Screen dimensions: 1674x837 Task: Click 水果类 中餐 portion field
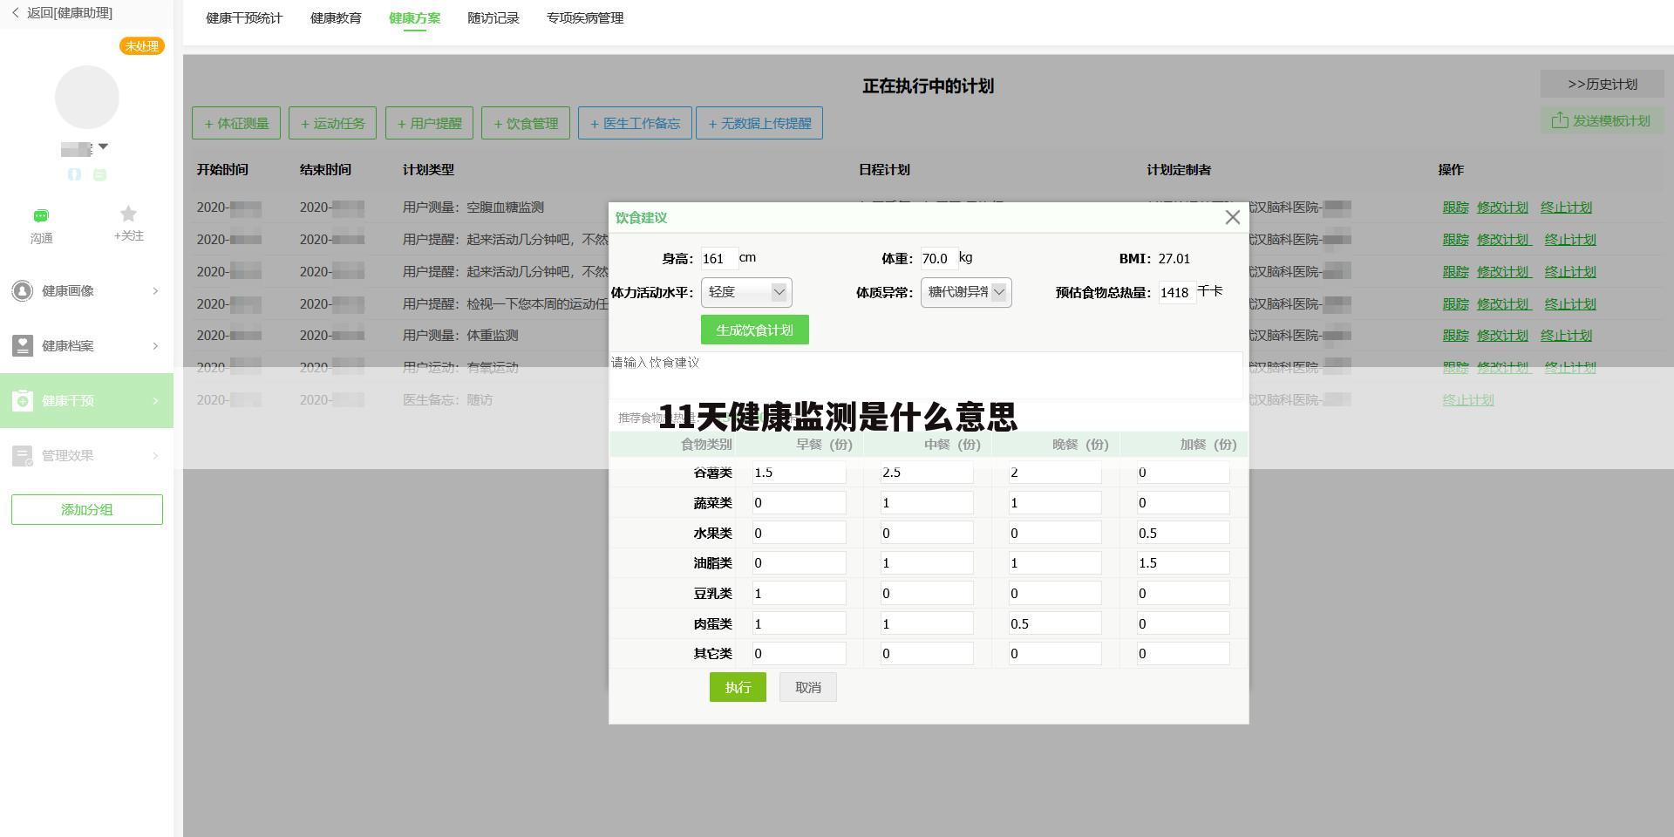927,533
